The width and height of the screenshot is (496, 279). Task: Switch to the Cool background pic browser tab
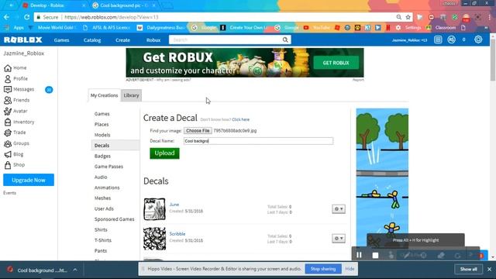[x=123, y=5]
